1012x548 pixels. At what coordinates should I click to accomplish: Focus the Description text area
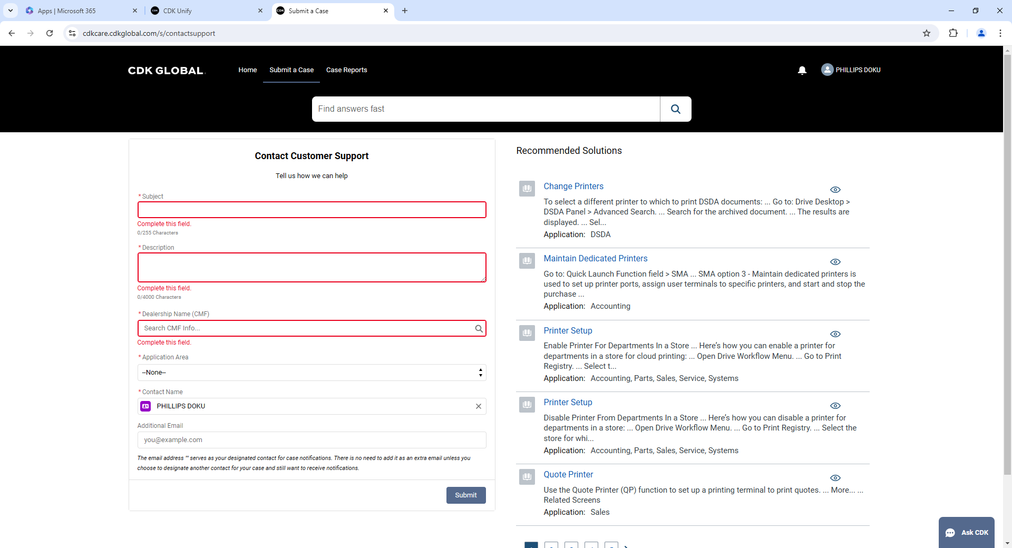click(312, 268)
